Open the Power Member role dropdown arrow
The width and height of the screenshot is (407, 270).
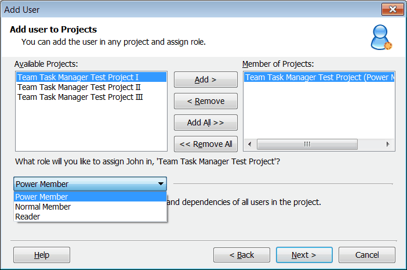160,184
